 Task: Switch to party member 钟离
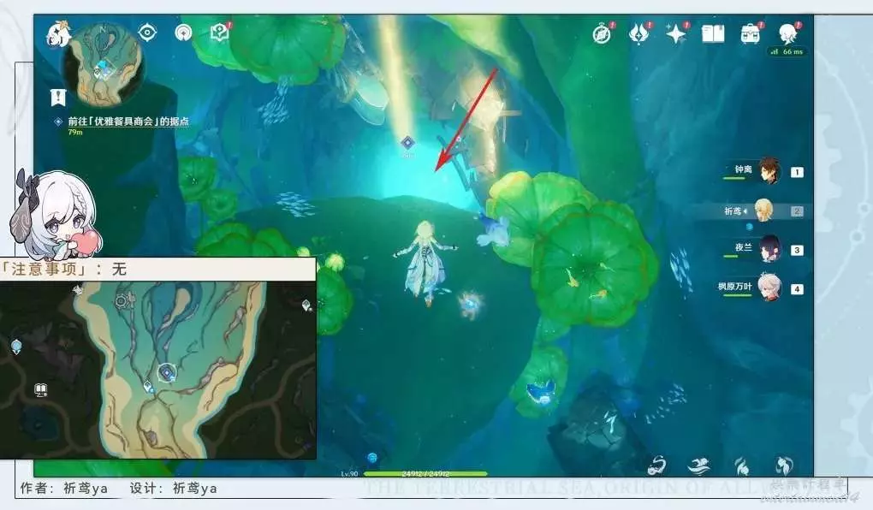[x=769, y=171]
